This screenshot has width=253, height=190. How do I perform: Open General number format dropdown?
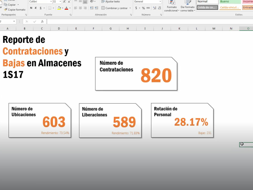pyautogui.click(x=160, y=2)
